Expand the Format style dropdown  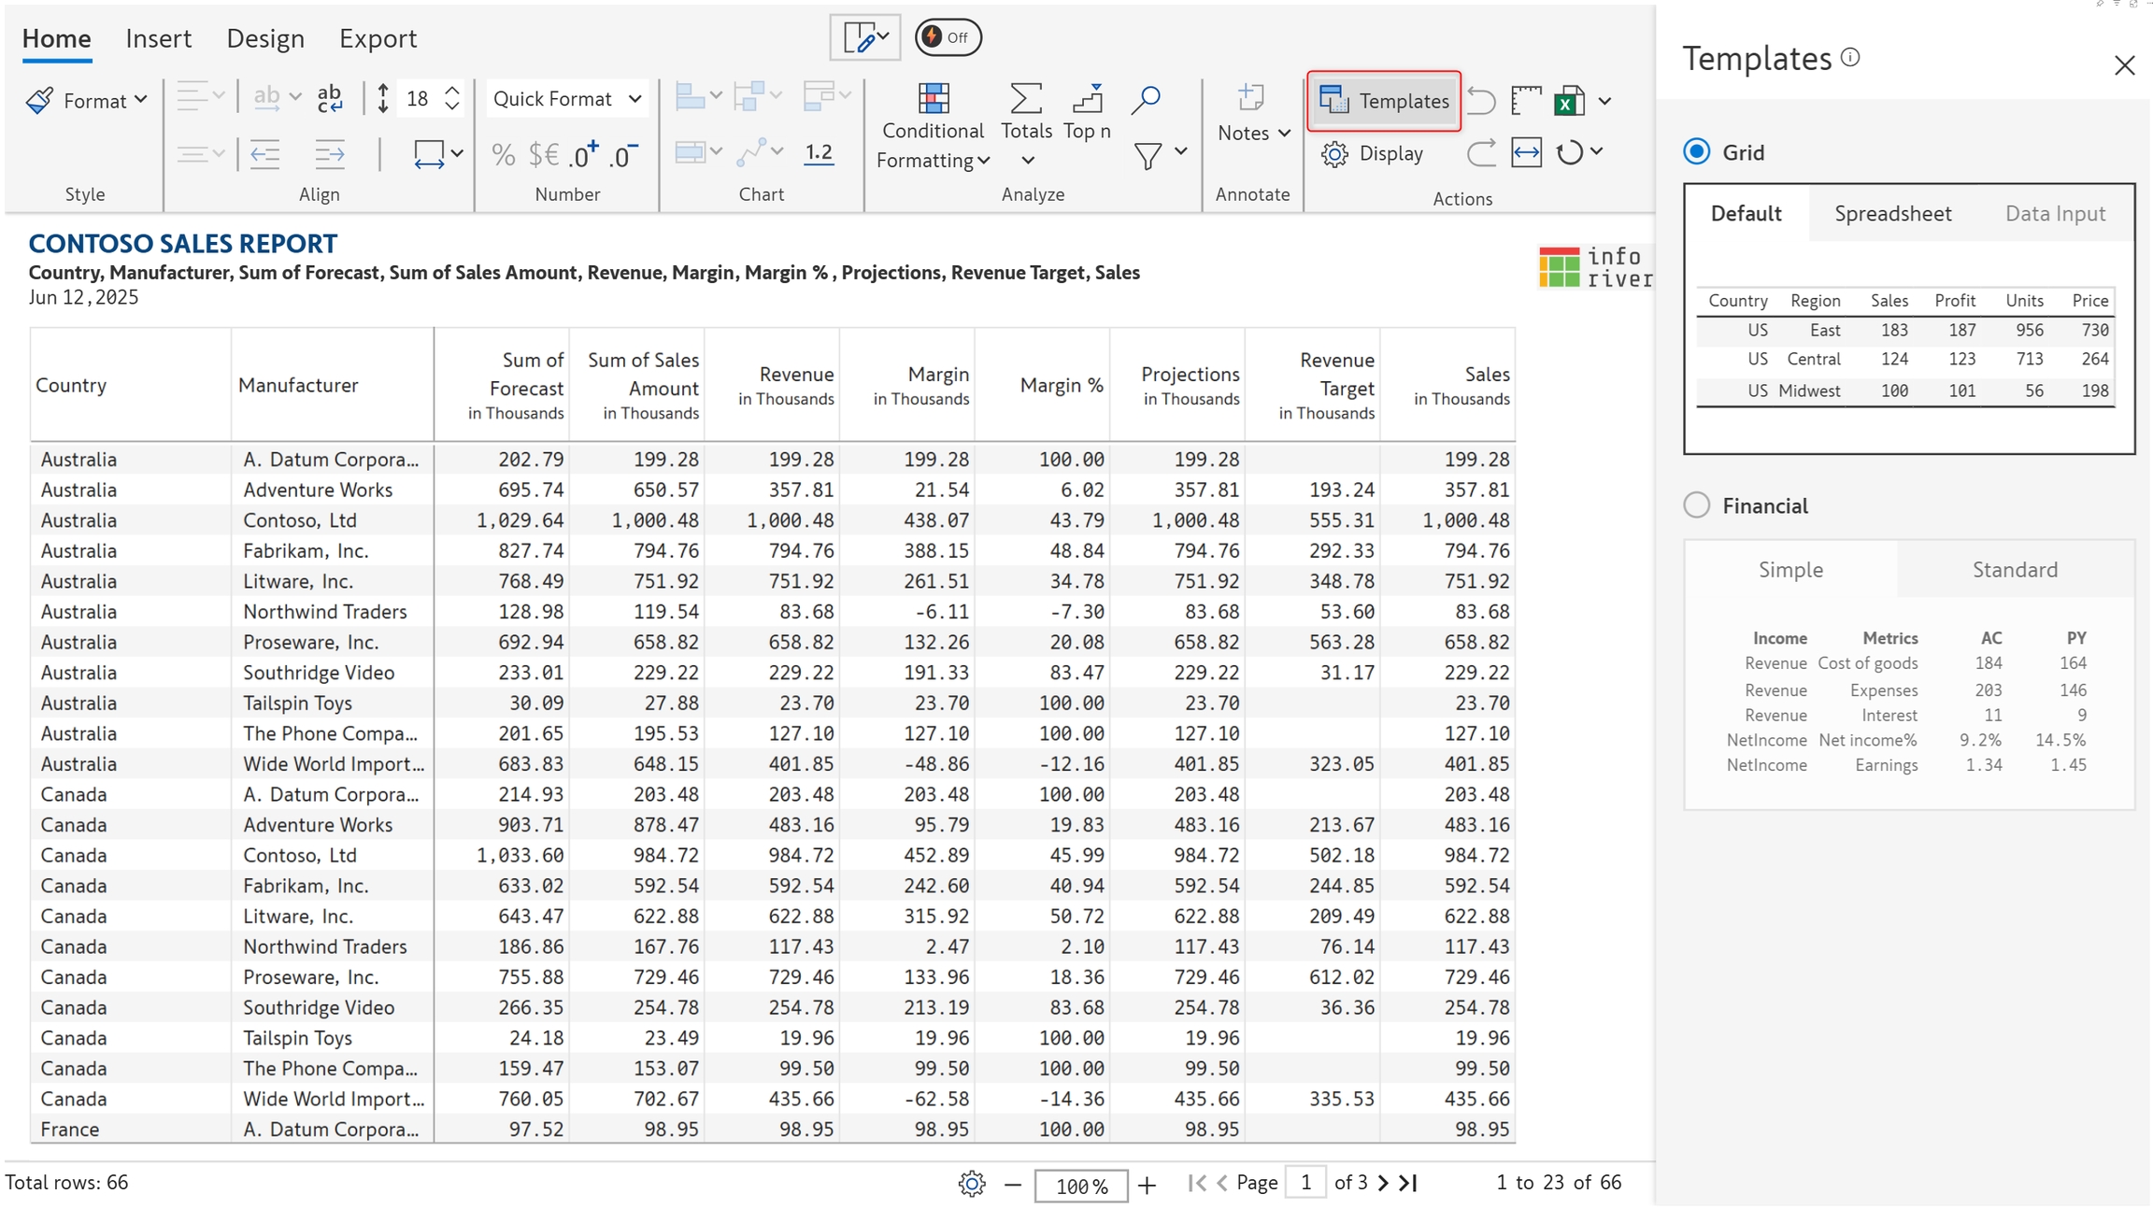87,101
